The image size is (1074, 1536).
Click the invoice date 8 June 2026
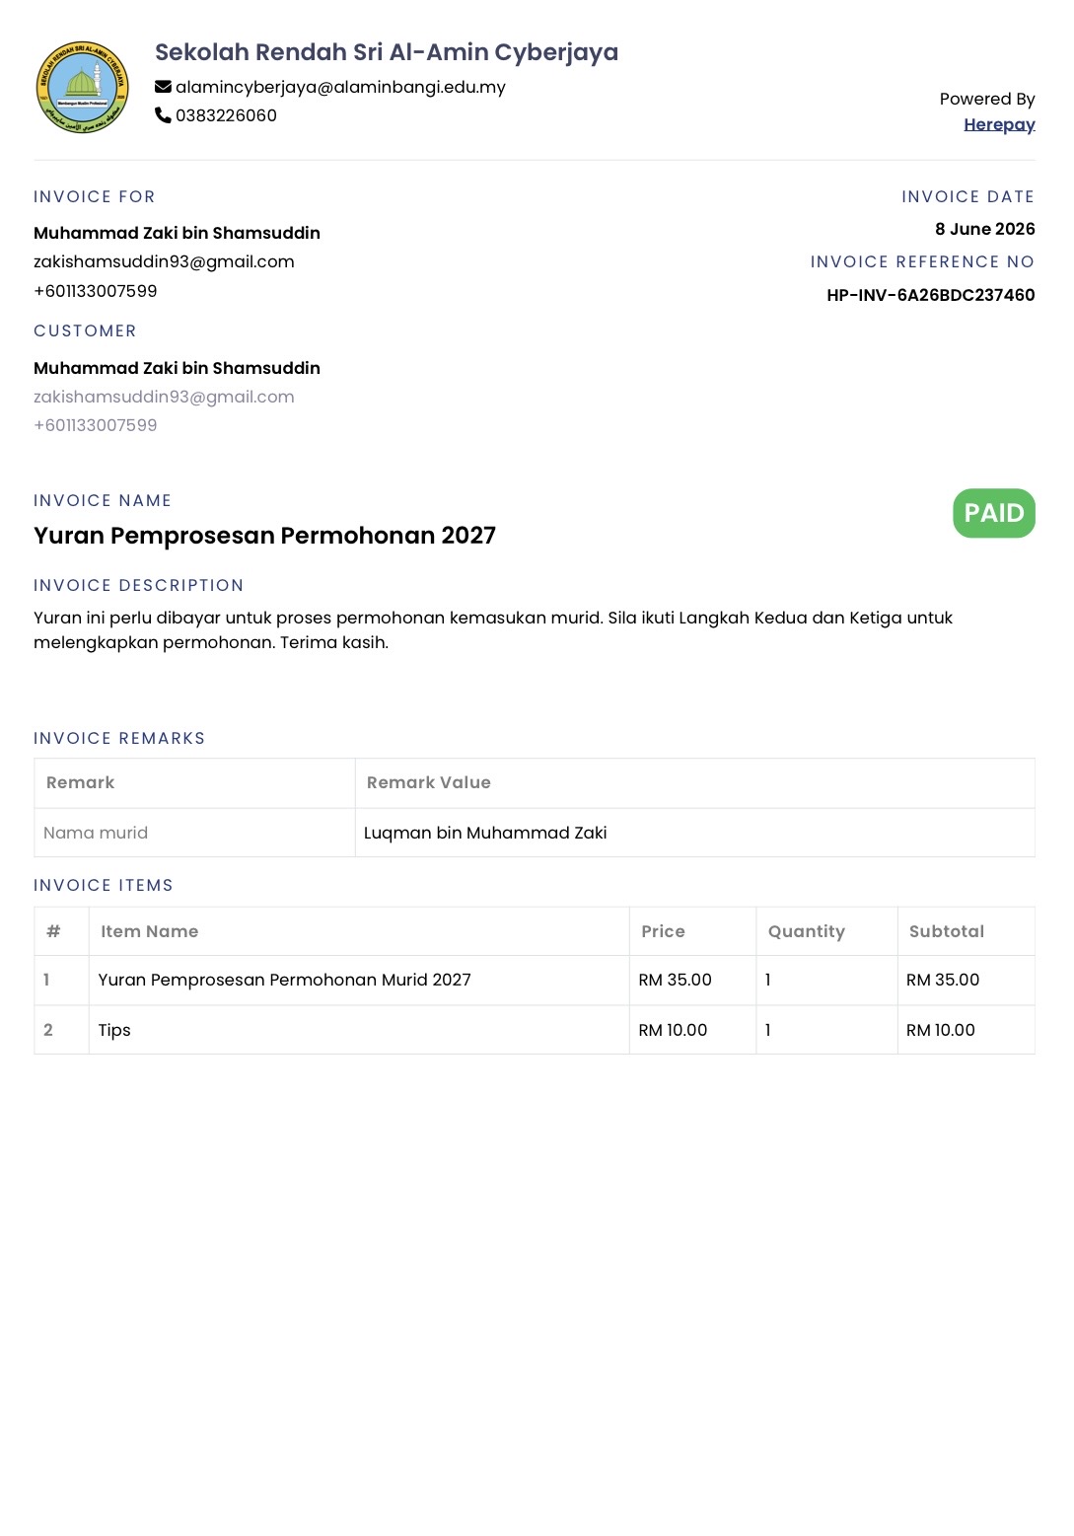pyautogui.click(x=984, y=229)
